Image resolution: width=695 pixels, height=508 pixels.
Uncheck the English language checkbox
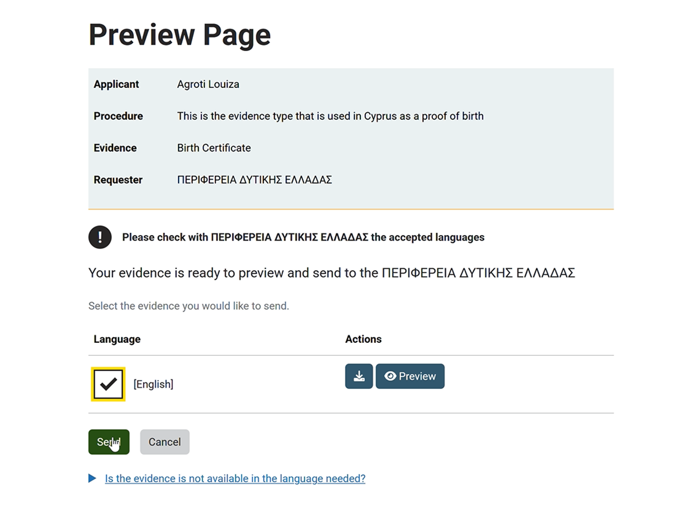pyautogui.click(x=108, y=384)
